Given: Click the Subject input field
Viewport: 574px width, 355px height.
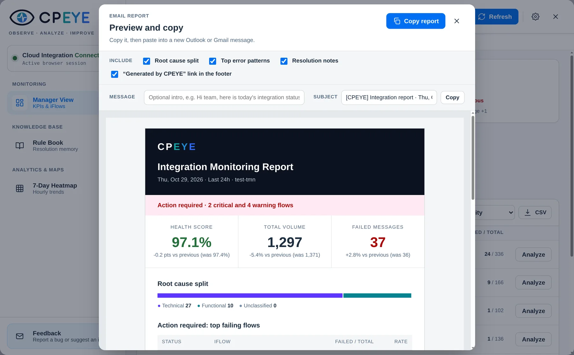Looking at the screenshot, I should pos(389,98).
